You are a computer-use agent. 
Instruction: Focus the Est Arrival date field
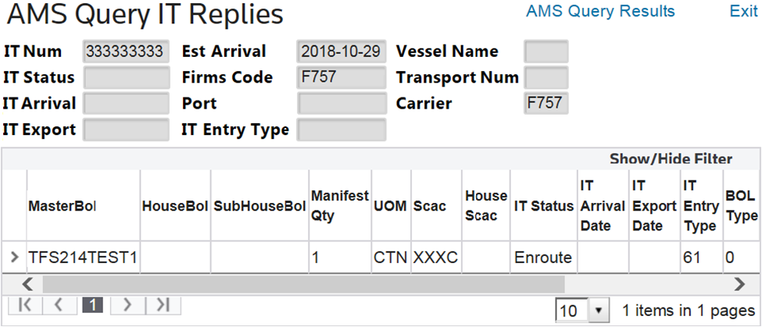tap(342, 52)
